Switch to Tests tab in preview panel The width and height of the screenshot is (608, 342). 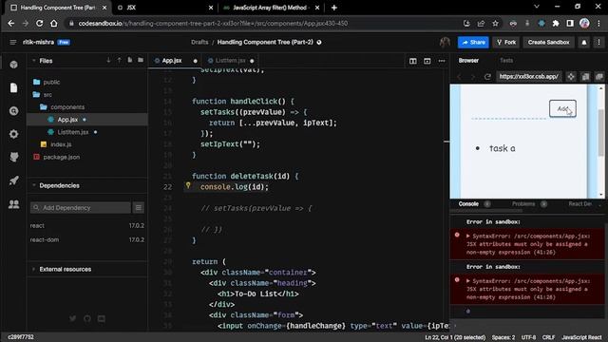506,61
